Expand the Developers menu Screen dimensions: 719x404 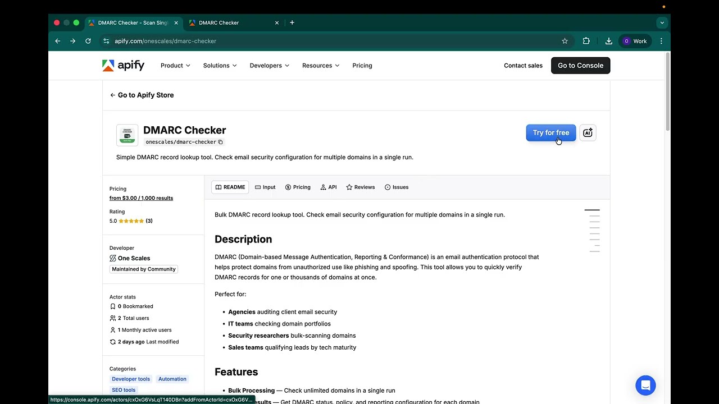270,66
